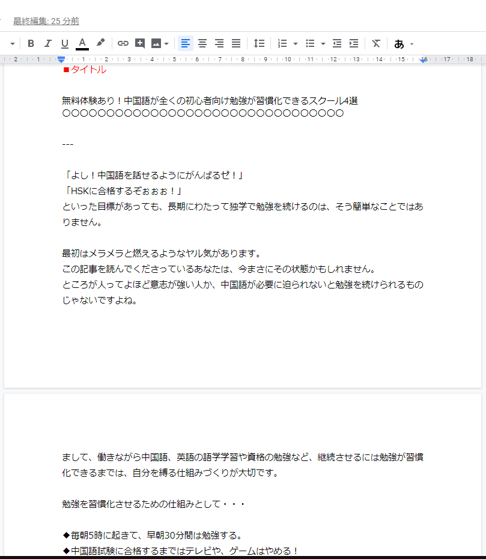Expand the input tools dropdown arrow

click(412, 44)
